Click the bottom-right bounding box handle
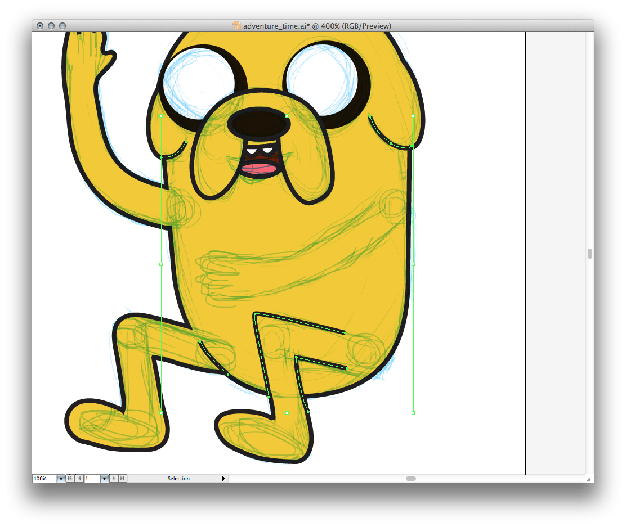The image size is (626, 527). click(413, 413)
